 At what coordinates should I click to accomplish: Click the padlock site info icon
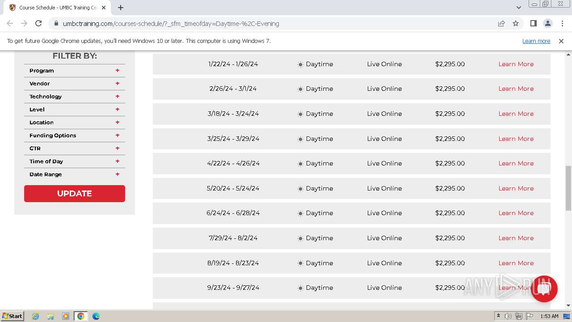click(56, 23)
